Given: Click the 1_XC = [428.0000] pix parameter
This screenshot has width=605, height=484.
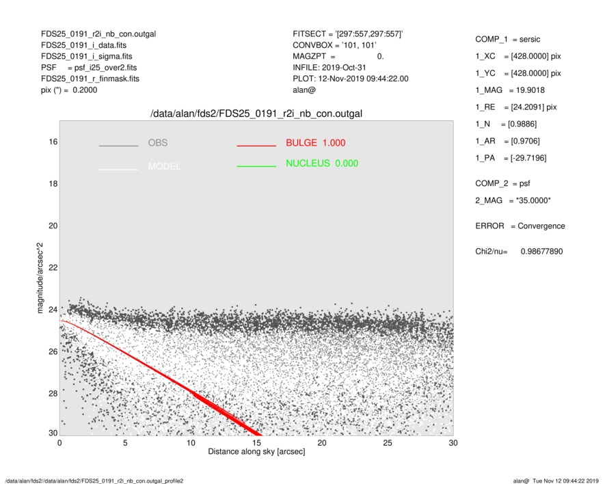Looking at the screenshot, I should tap(518, 56).
